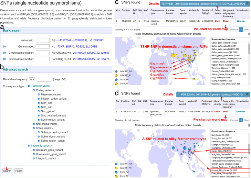Image resolution: width=251 pixels, height=178 pixels.
Task: Click WildRJF_Alt legend marker in TSHR map
Action: coord(116,75)
